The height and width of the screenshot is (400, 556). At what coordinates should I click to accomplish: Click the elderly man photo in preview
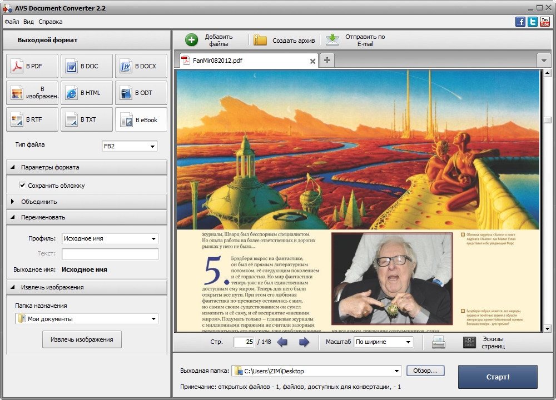click(x=392, y=278)
